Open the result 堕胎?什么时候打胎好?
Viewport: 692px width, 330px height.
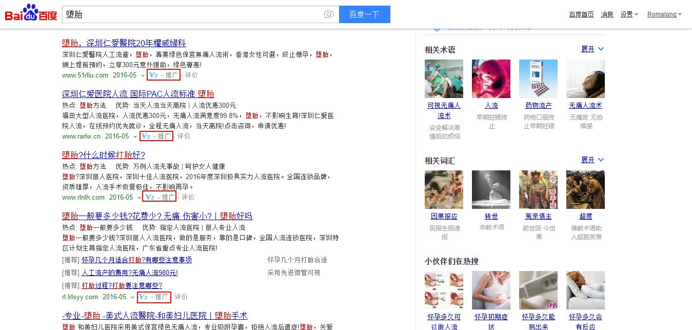pos(104,155)
